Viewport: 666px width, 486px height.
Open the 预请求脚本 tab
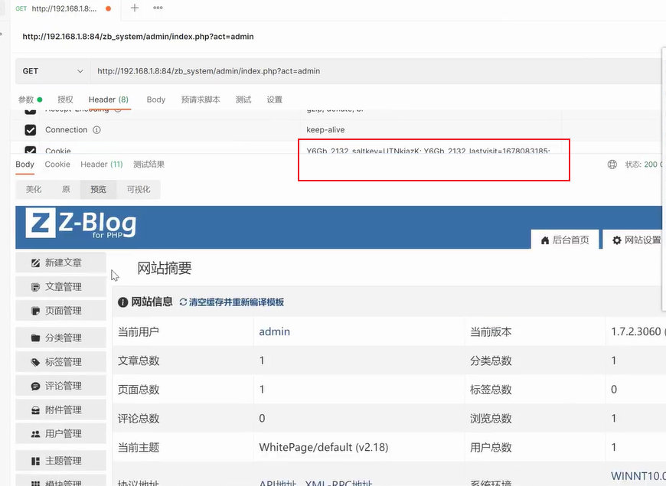201,99
